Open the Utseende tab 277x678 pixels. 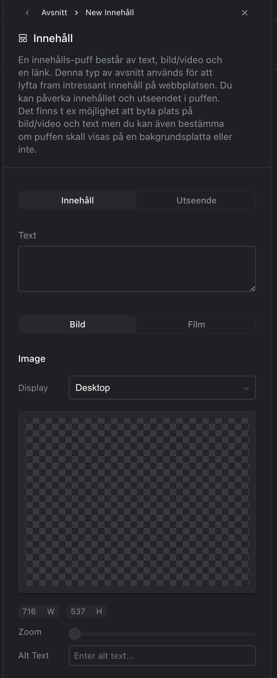[x=196, y=200]
